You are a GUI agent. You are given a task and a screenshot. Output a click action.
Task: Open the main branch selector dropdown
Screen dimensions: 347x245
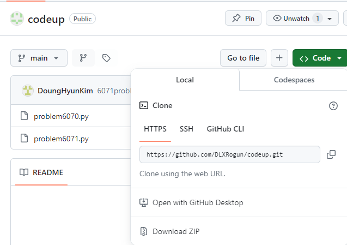pyautogui.click(x=39, y=58)
